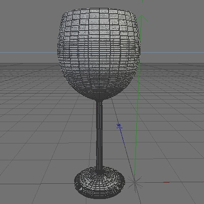Select the wine glass bowl mesh

coord(99,53)
